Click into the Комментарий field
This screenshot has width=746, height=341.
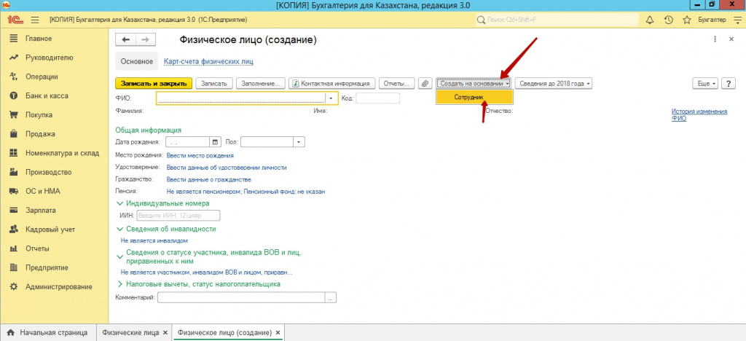point(242,297)
